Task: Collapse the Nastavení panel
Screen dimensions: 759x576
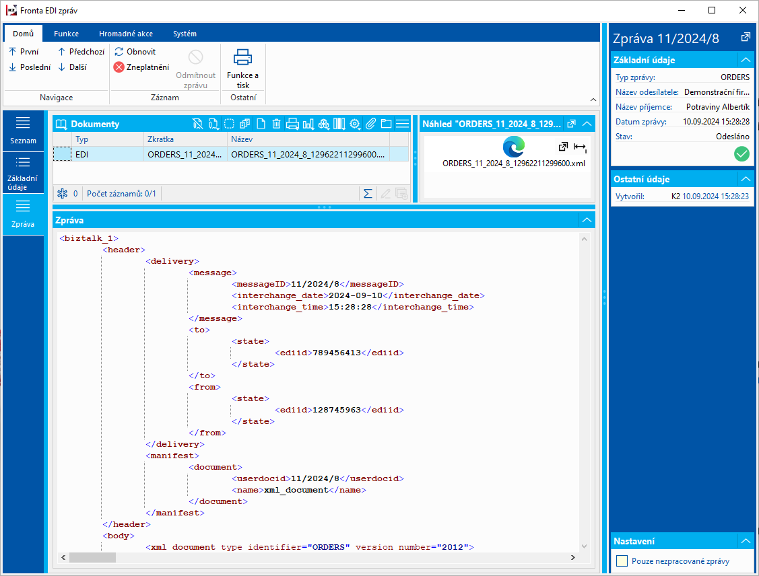Action: click(x=745, y=541)
